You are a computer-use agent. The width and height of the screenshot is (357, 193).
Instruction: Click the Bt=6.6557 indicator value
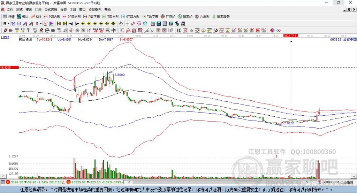coord(126,39)
